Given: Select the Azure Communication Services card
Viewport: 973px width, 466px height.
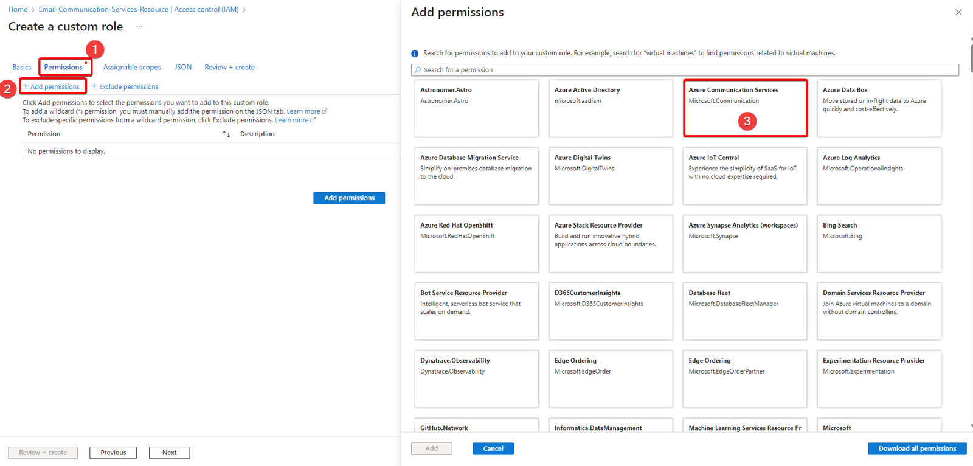Looking at the screenshot, I should [x=745, y=108].
